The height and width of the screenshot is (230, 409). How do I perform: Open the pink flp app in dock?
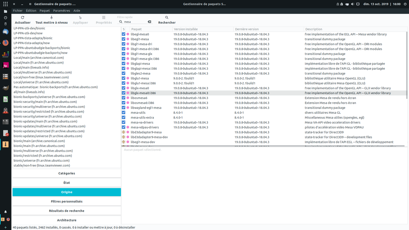tap(5, 65)
